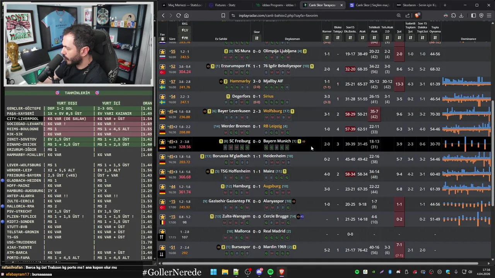The image size is (495, 278).
Task: Open File Explorer from taskbar
Action: tap(225, 272)
